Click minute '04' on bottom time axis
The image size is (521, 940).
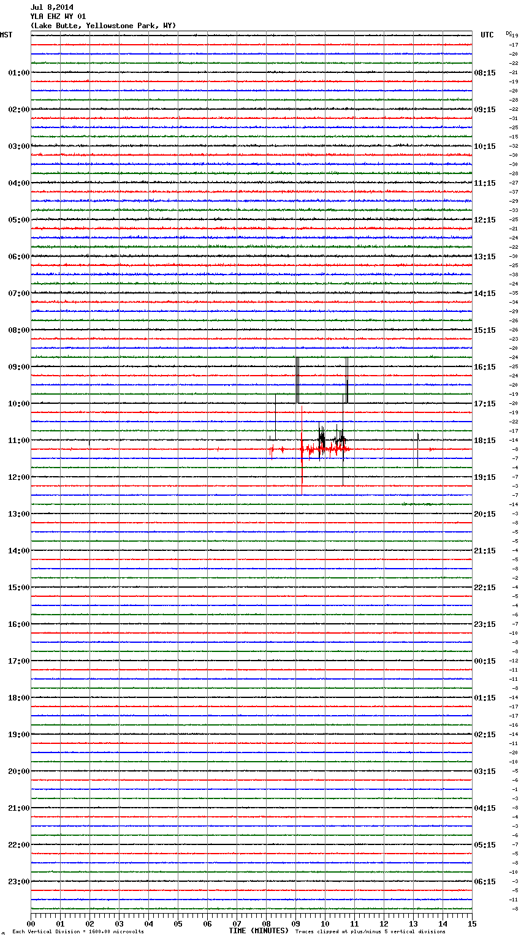tap(148, 923)
